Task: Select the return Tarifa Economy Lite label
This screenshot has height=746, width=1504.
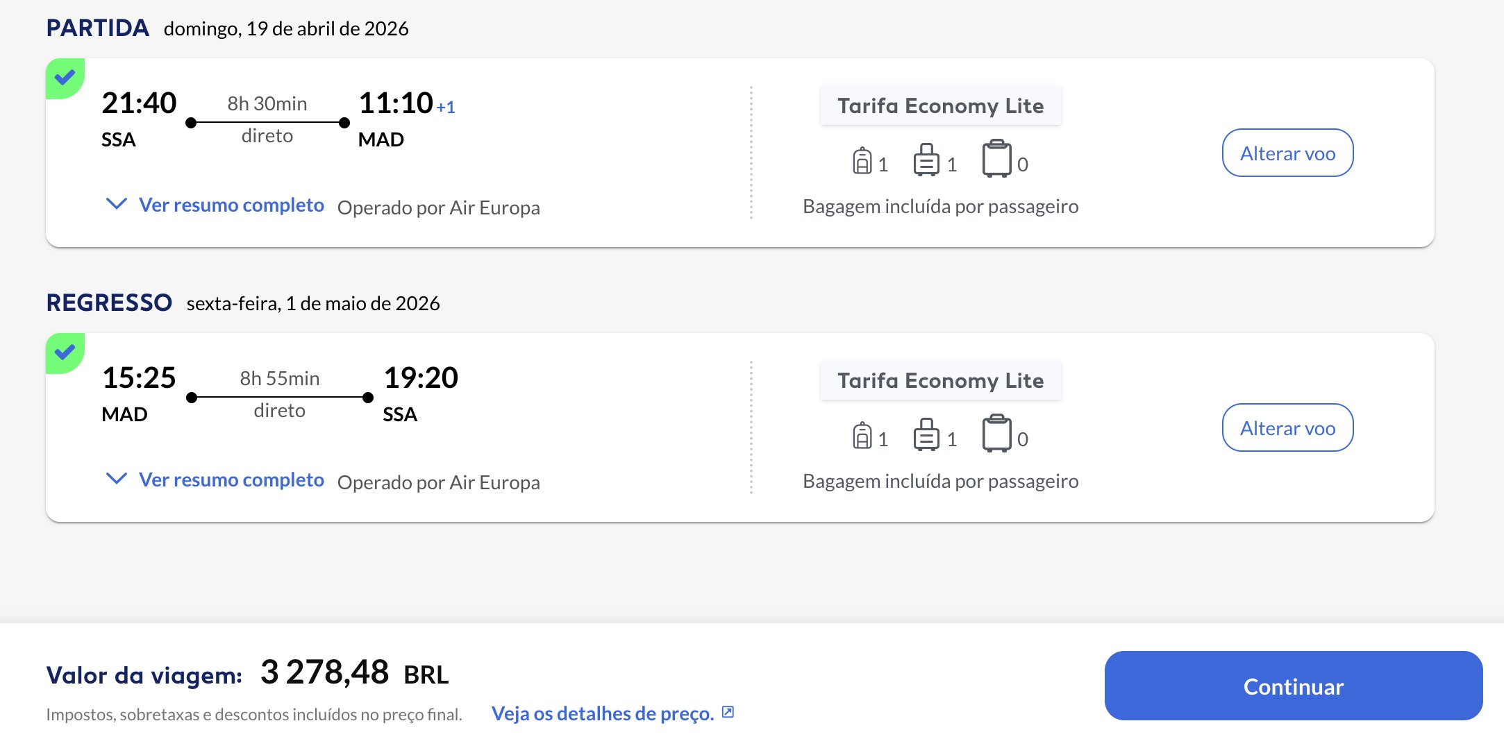Action: (940, 380)
